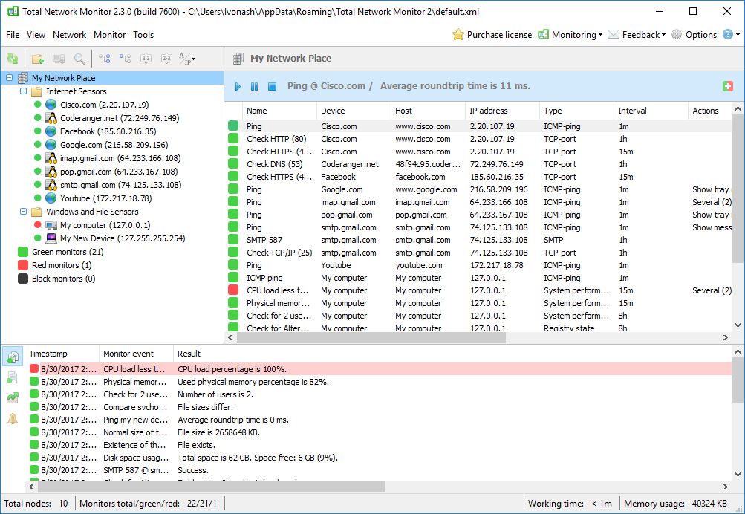Start the selected monitor with play button

coord(237,87)
